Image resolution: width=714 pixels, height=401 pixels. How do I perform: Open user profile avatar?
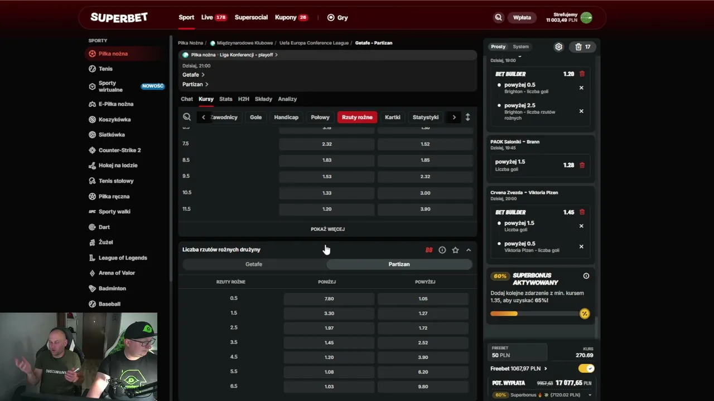click(586, 17)
